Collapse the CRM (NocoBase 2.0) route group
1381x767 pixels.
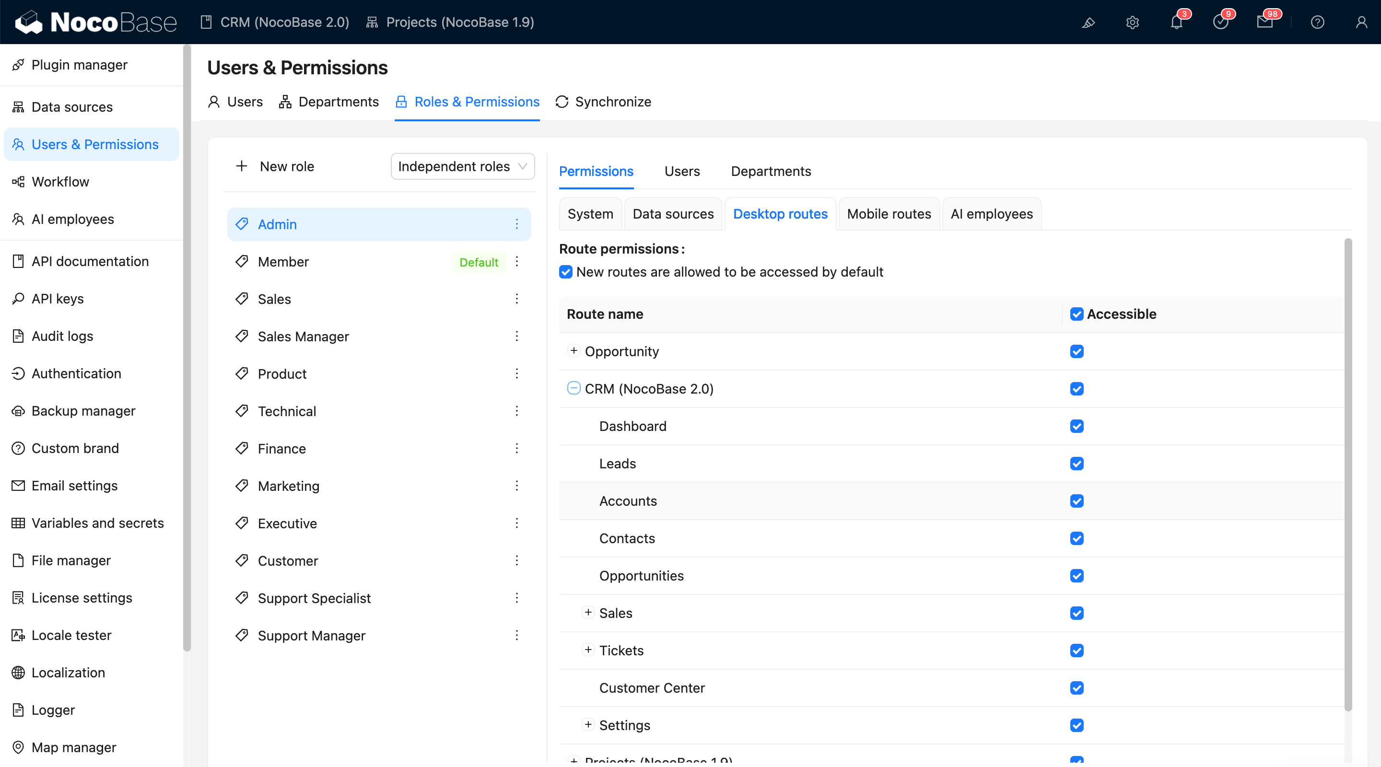point(573,388)
